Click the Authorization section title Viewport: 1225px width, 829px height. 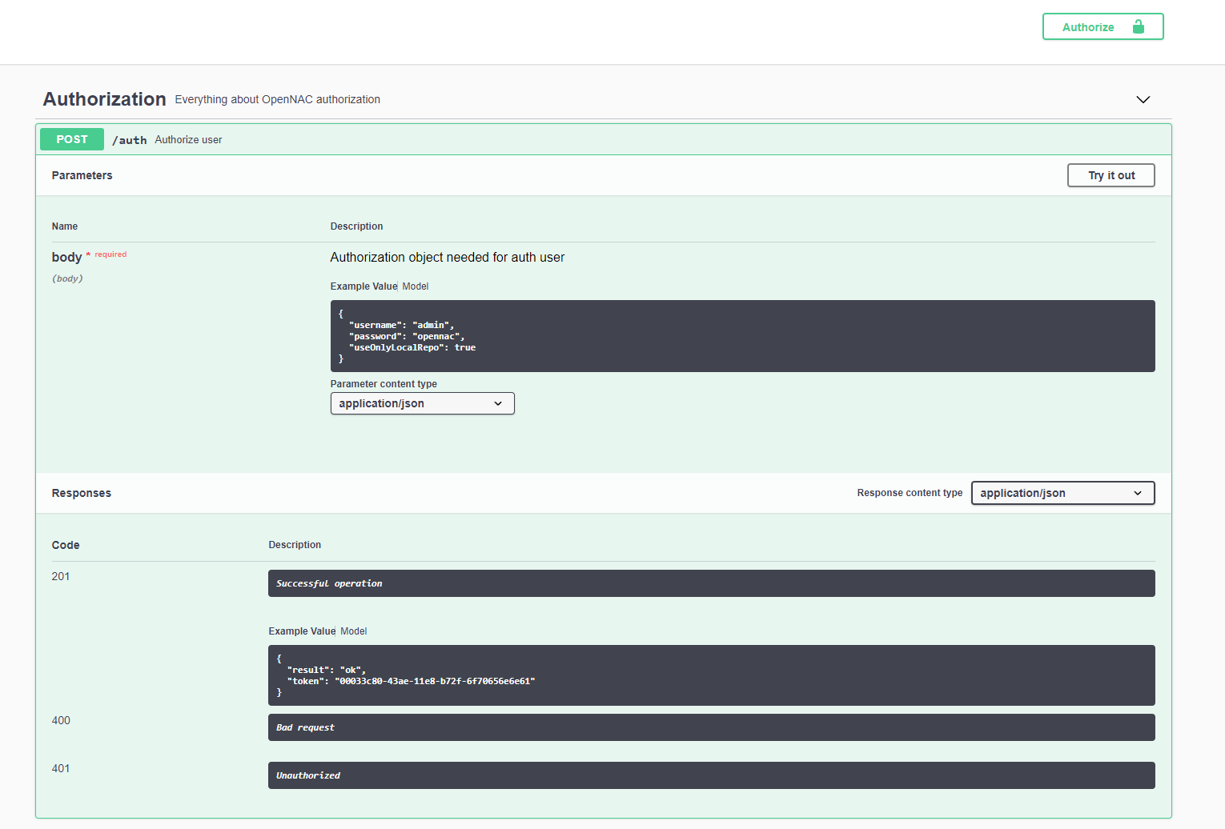pyautogui.click(x=105, y=99)
